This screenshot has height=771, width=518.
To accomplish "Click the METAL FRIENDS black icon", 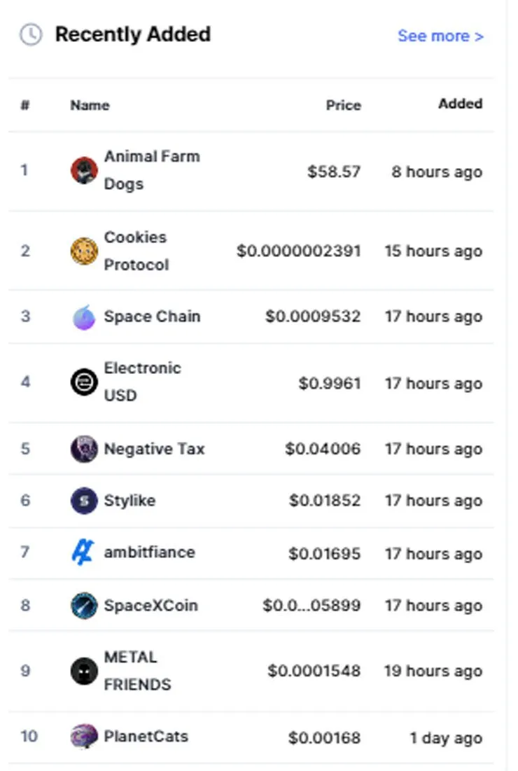I will 84,671.
